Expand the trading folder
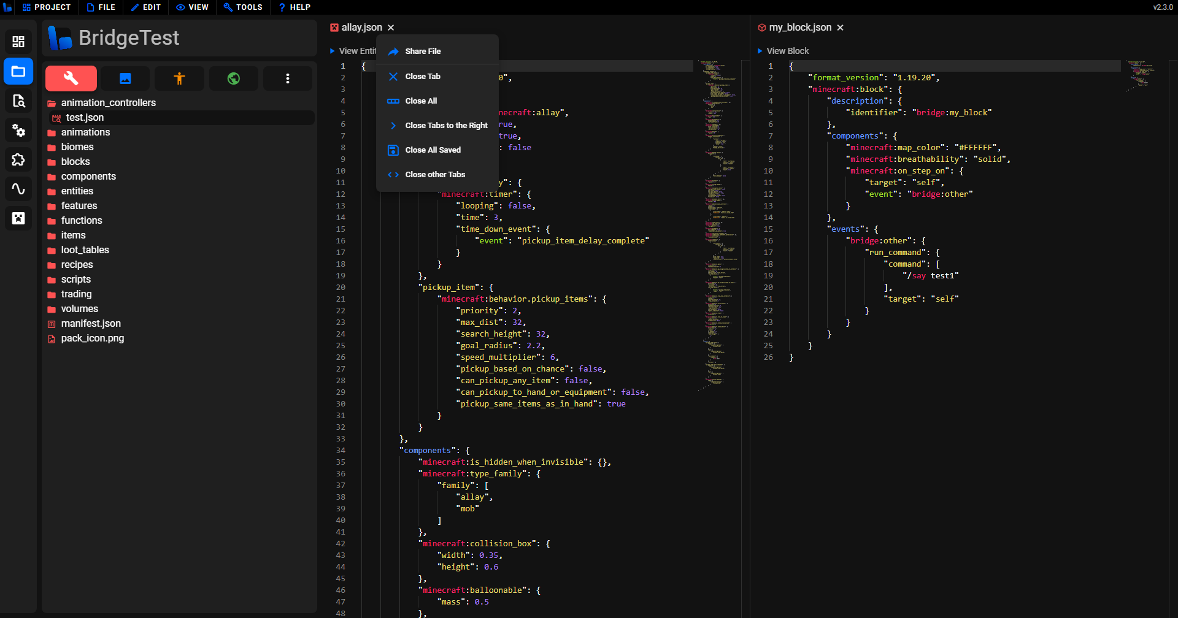 (x=76, y=294)
